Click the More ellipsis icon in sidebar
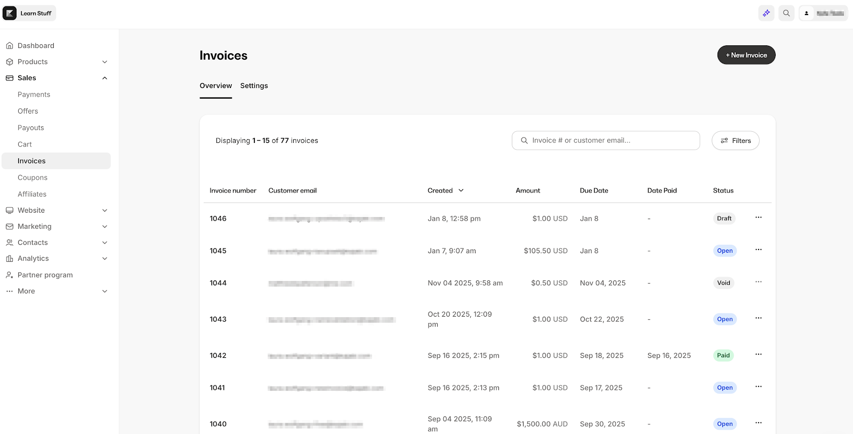This screenshot has height=434, width=853. pyautogui.click(x=10, y=291)
